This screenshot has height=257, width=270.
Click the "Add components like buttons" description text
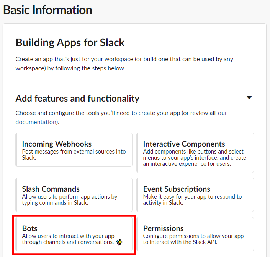click(x=195, y=158)
